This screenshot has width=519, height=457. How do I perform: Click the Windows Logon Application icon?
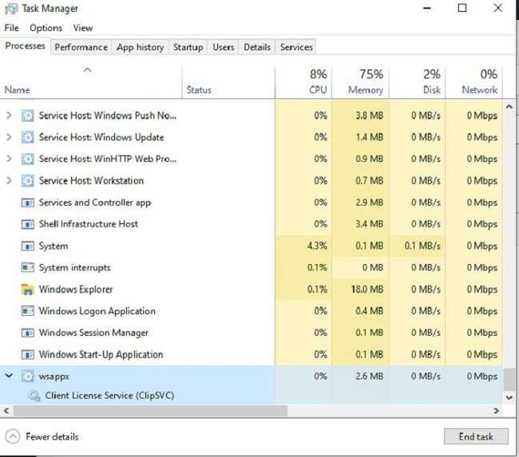tap(27, 311)
